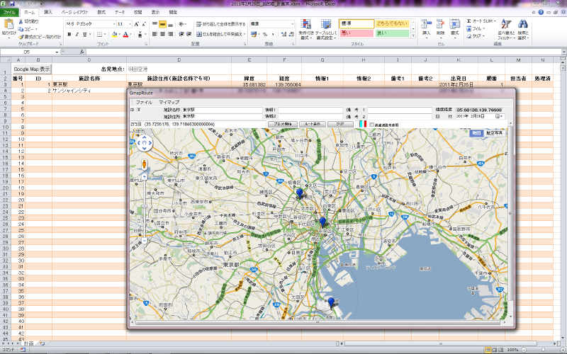567x354 pixels.
Task: Open the マイマップ menu in GmapRoute
Action: point(169,103)
